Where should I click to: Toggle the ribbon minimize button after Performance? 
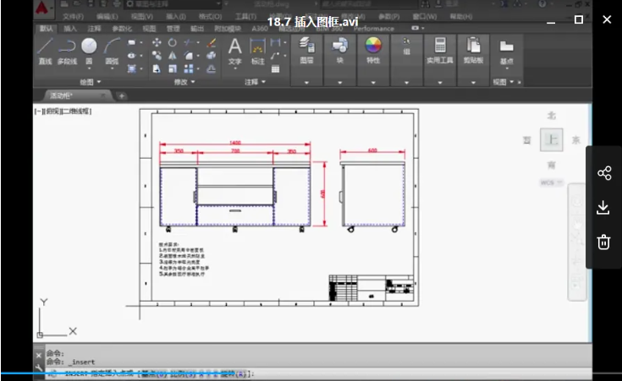[x=415, y=28]
